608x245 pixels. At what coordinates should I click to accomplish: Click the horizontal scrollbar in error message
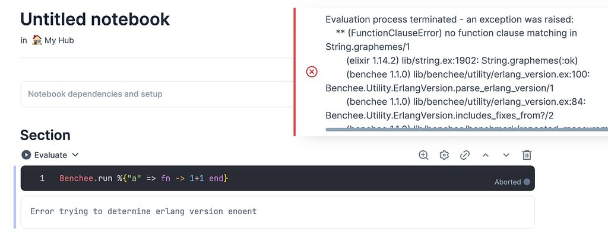pyautogui.click(x=467, y=130)
